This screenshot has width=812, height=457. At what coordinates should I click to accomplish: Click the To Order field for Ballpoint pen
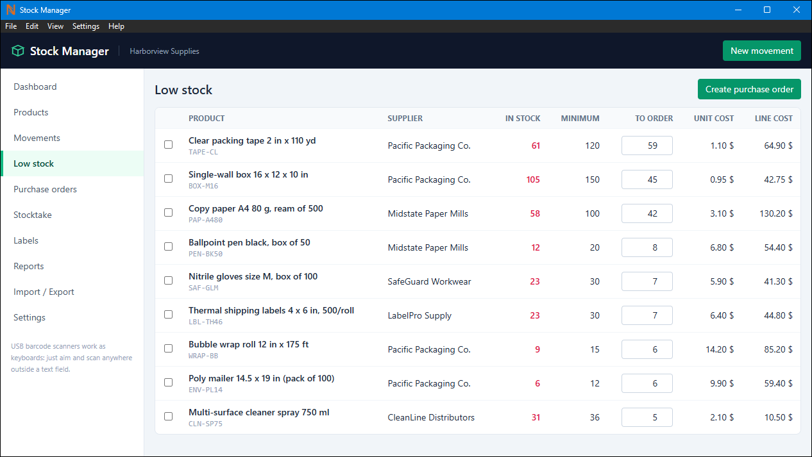(647, 247)
